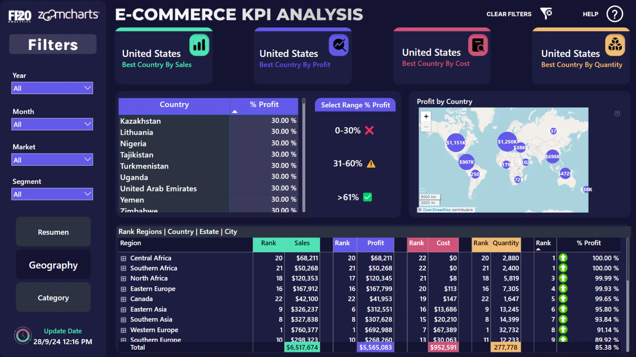Click the total cost $952,591 cell

[443, 347]
